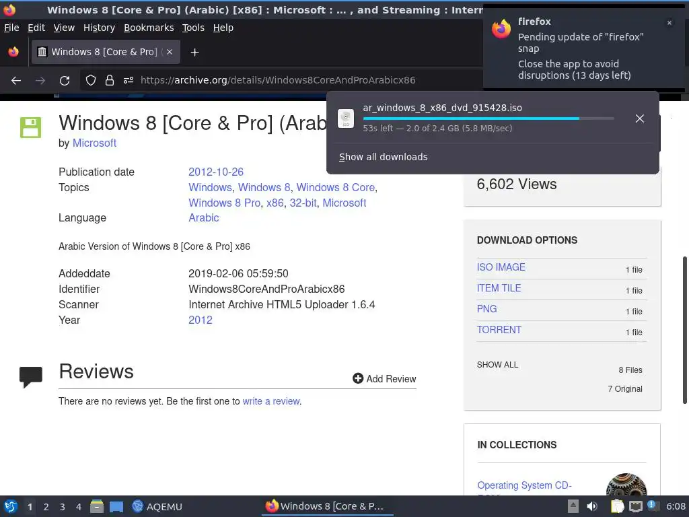
Task: Click the removable media eject tray icon
Action: 573,506
